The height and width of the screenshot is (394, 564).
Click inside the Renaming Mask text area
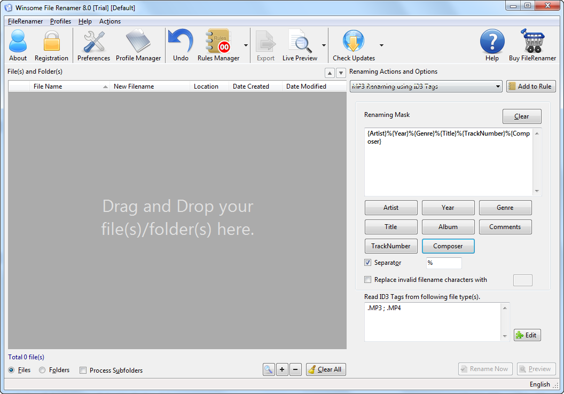[x=449, y=162]
